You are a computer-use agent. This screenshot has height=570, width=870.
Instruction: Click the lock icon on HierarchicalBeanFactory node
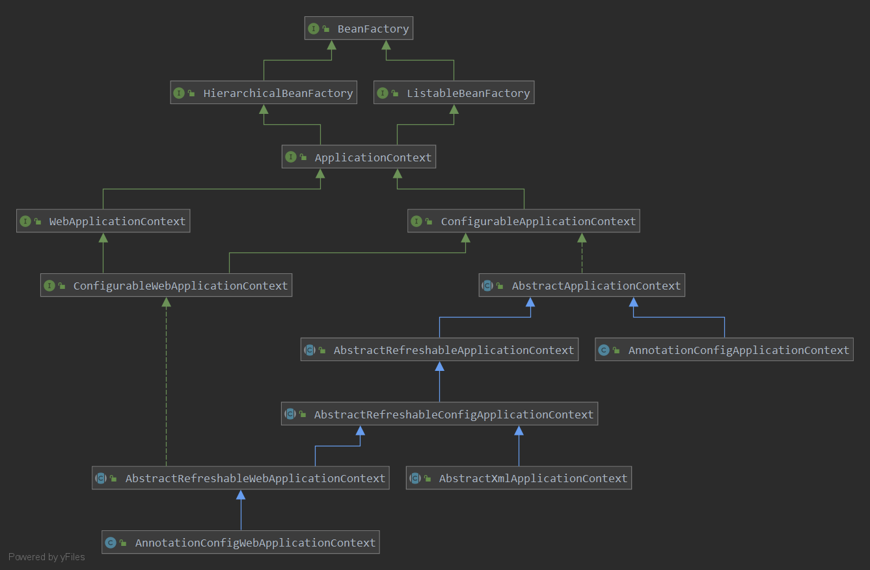pyautogui.click(x=192, y=93)
